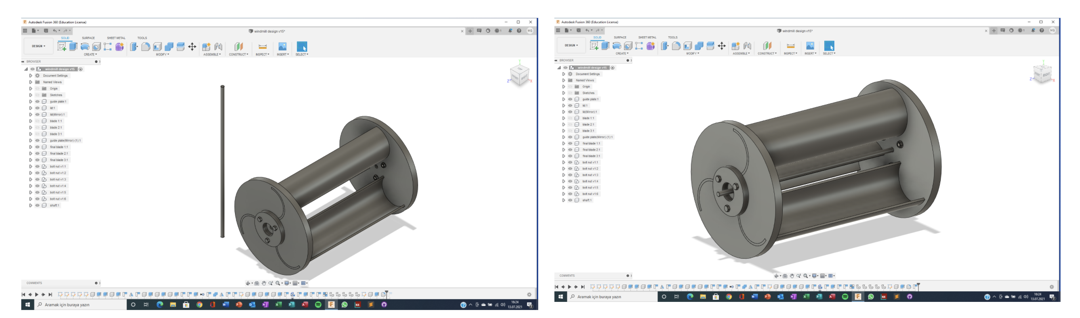Expand Document Settings in left browser tree
Viewport: 1080px width, 318px height.
31,76
